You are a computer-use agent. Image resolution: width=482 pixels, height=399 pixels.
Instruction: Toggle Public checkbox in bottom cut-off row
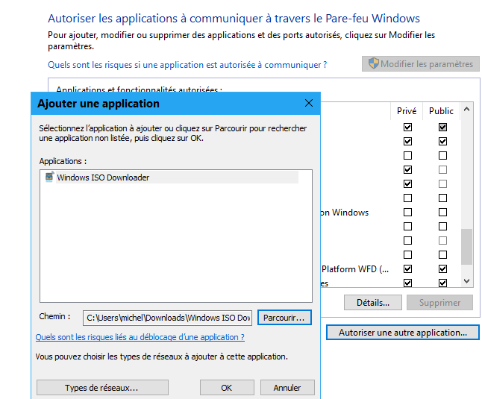point(442,283)
